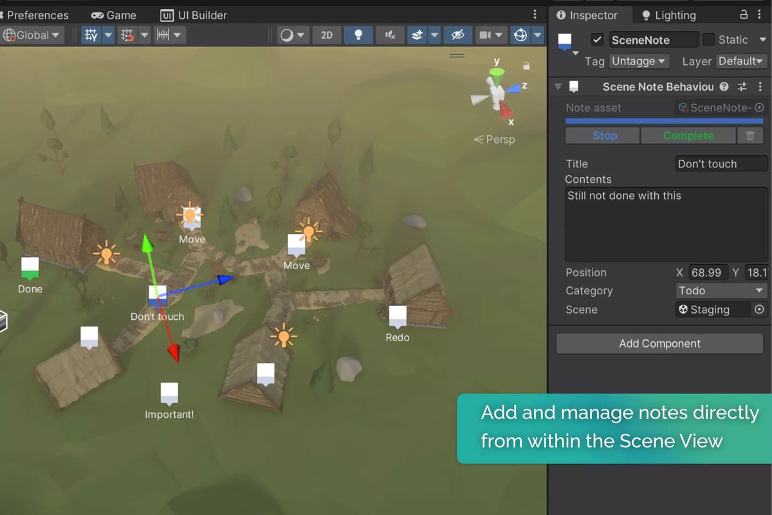Click the Gizmos globe icon
Screen dimensions: 772x515
(x=520, y=35)
